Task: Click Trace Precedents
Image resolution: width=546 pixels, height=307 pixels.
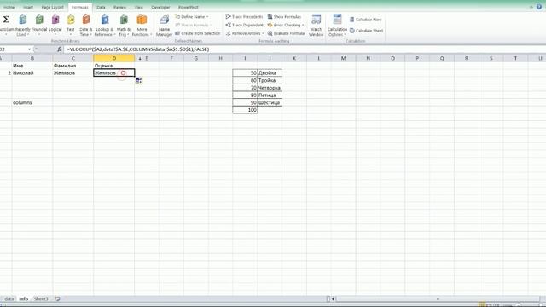Action: 244,17
